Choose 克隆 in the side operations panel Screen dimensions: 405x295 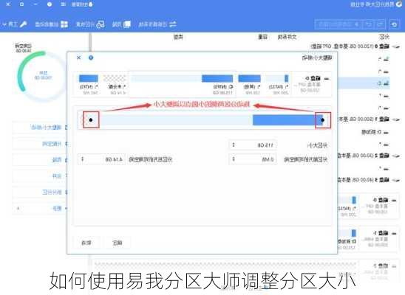39,160
